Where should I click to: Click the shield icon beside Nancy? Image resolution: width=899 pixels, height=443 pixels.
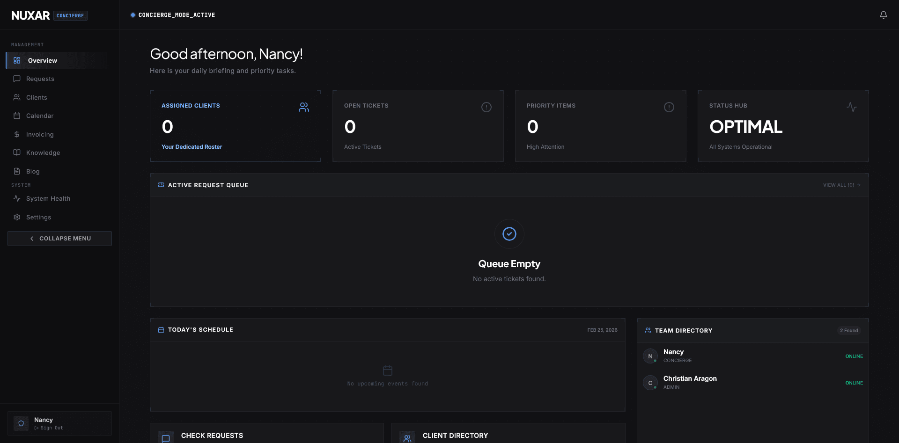pyautogui.click(x=21, y=423)
